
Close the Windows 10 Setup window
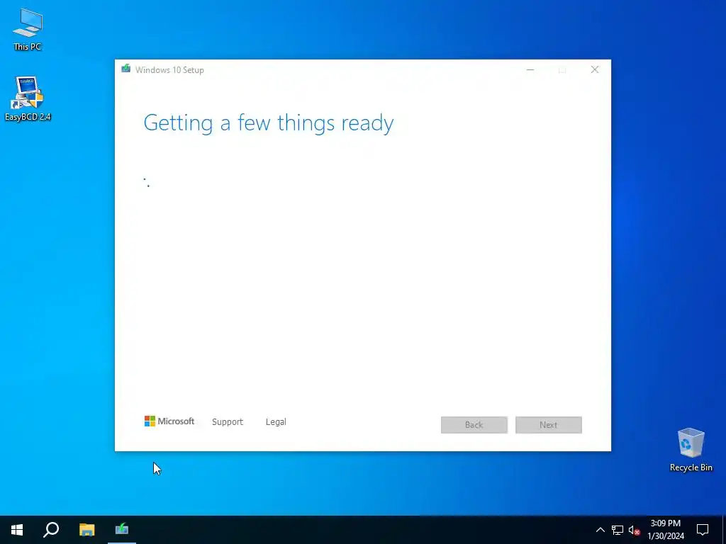point(595,70)
